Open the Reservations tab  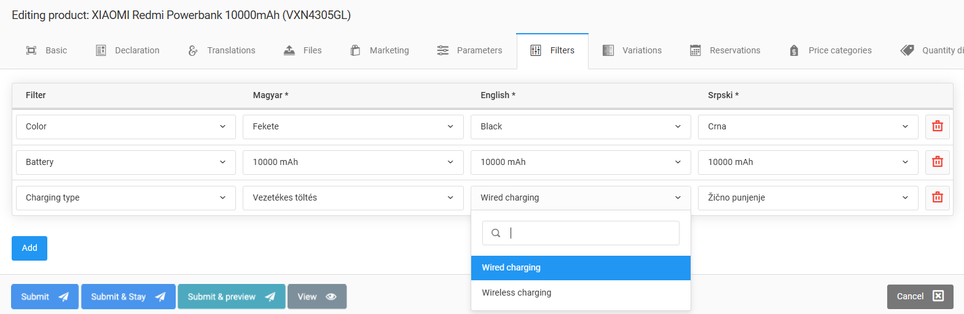click(x=725, y=50)
